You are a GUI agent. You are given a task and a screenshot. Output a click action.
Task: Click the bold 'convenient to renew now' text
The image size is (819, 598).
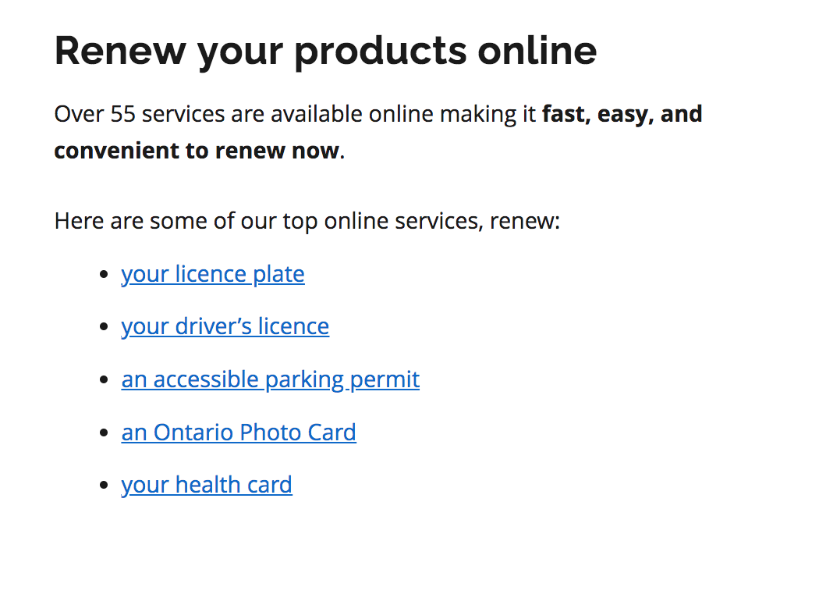point(197,151)
